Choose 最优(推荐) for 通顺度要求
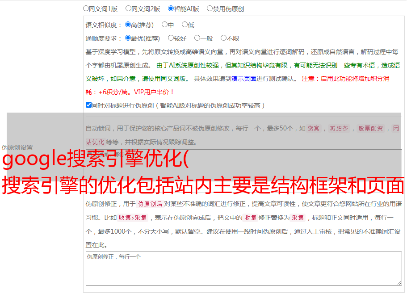The image size is (407, 294). 128,38
